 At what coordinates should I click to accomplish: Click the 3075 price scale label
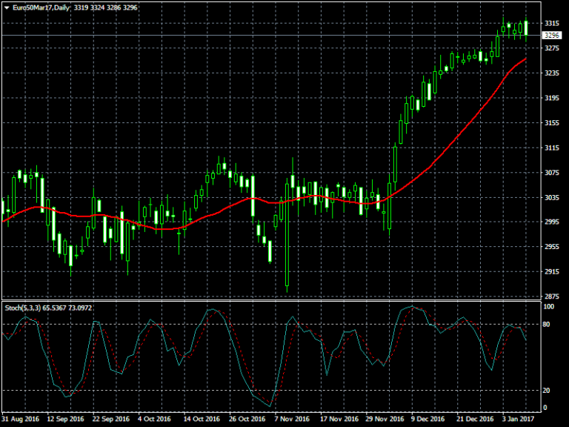point(551,173)
